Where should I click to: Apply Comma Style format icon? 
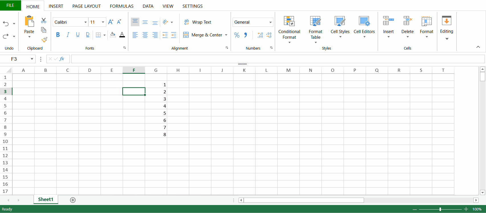(245, 35)
